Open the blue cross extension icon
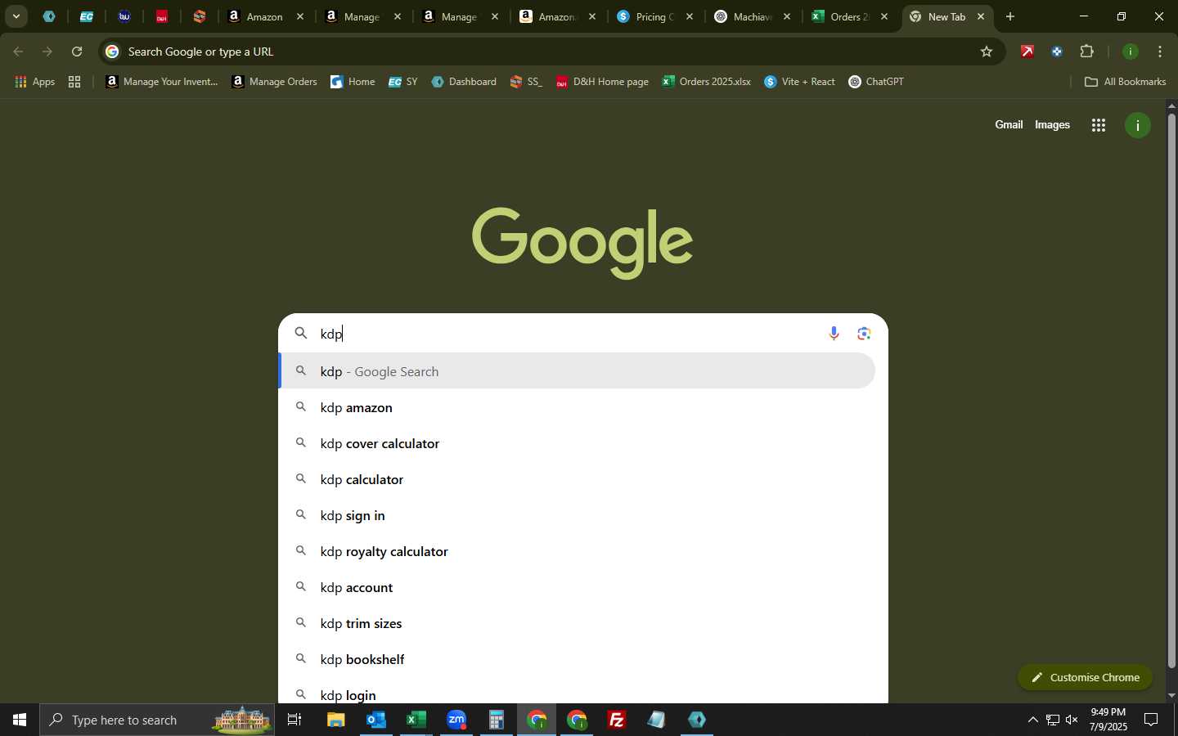Viewport: 1178px width, 736px height. (x=1057, y=52)
